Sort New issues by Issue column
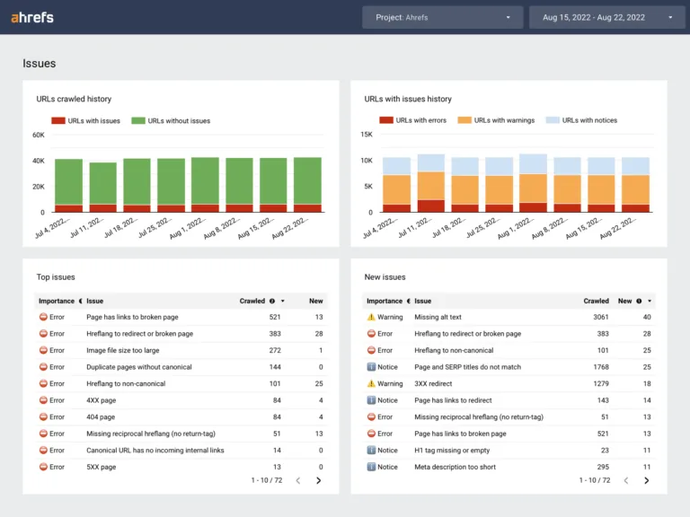Image resolution: width=690 pixels, height=517 pixels. coord(423,302)
